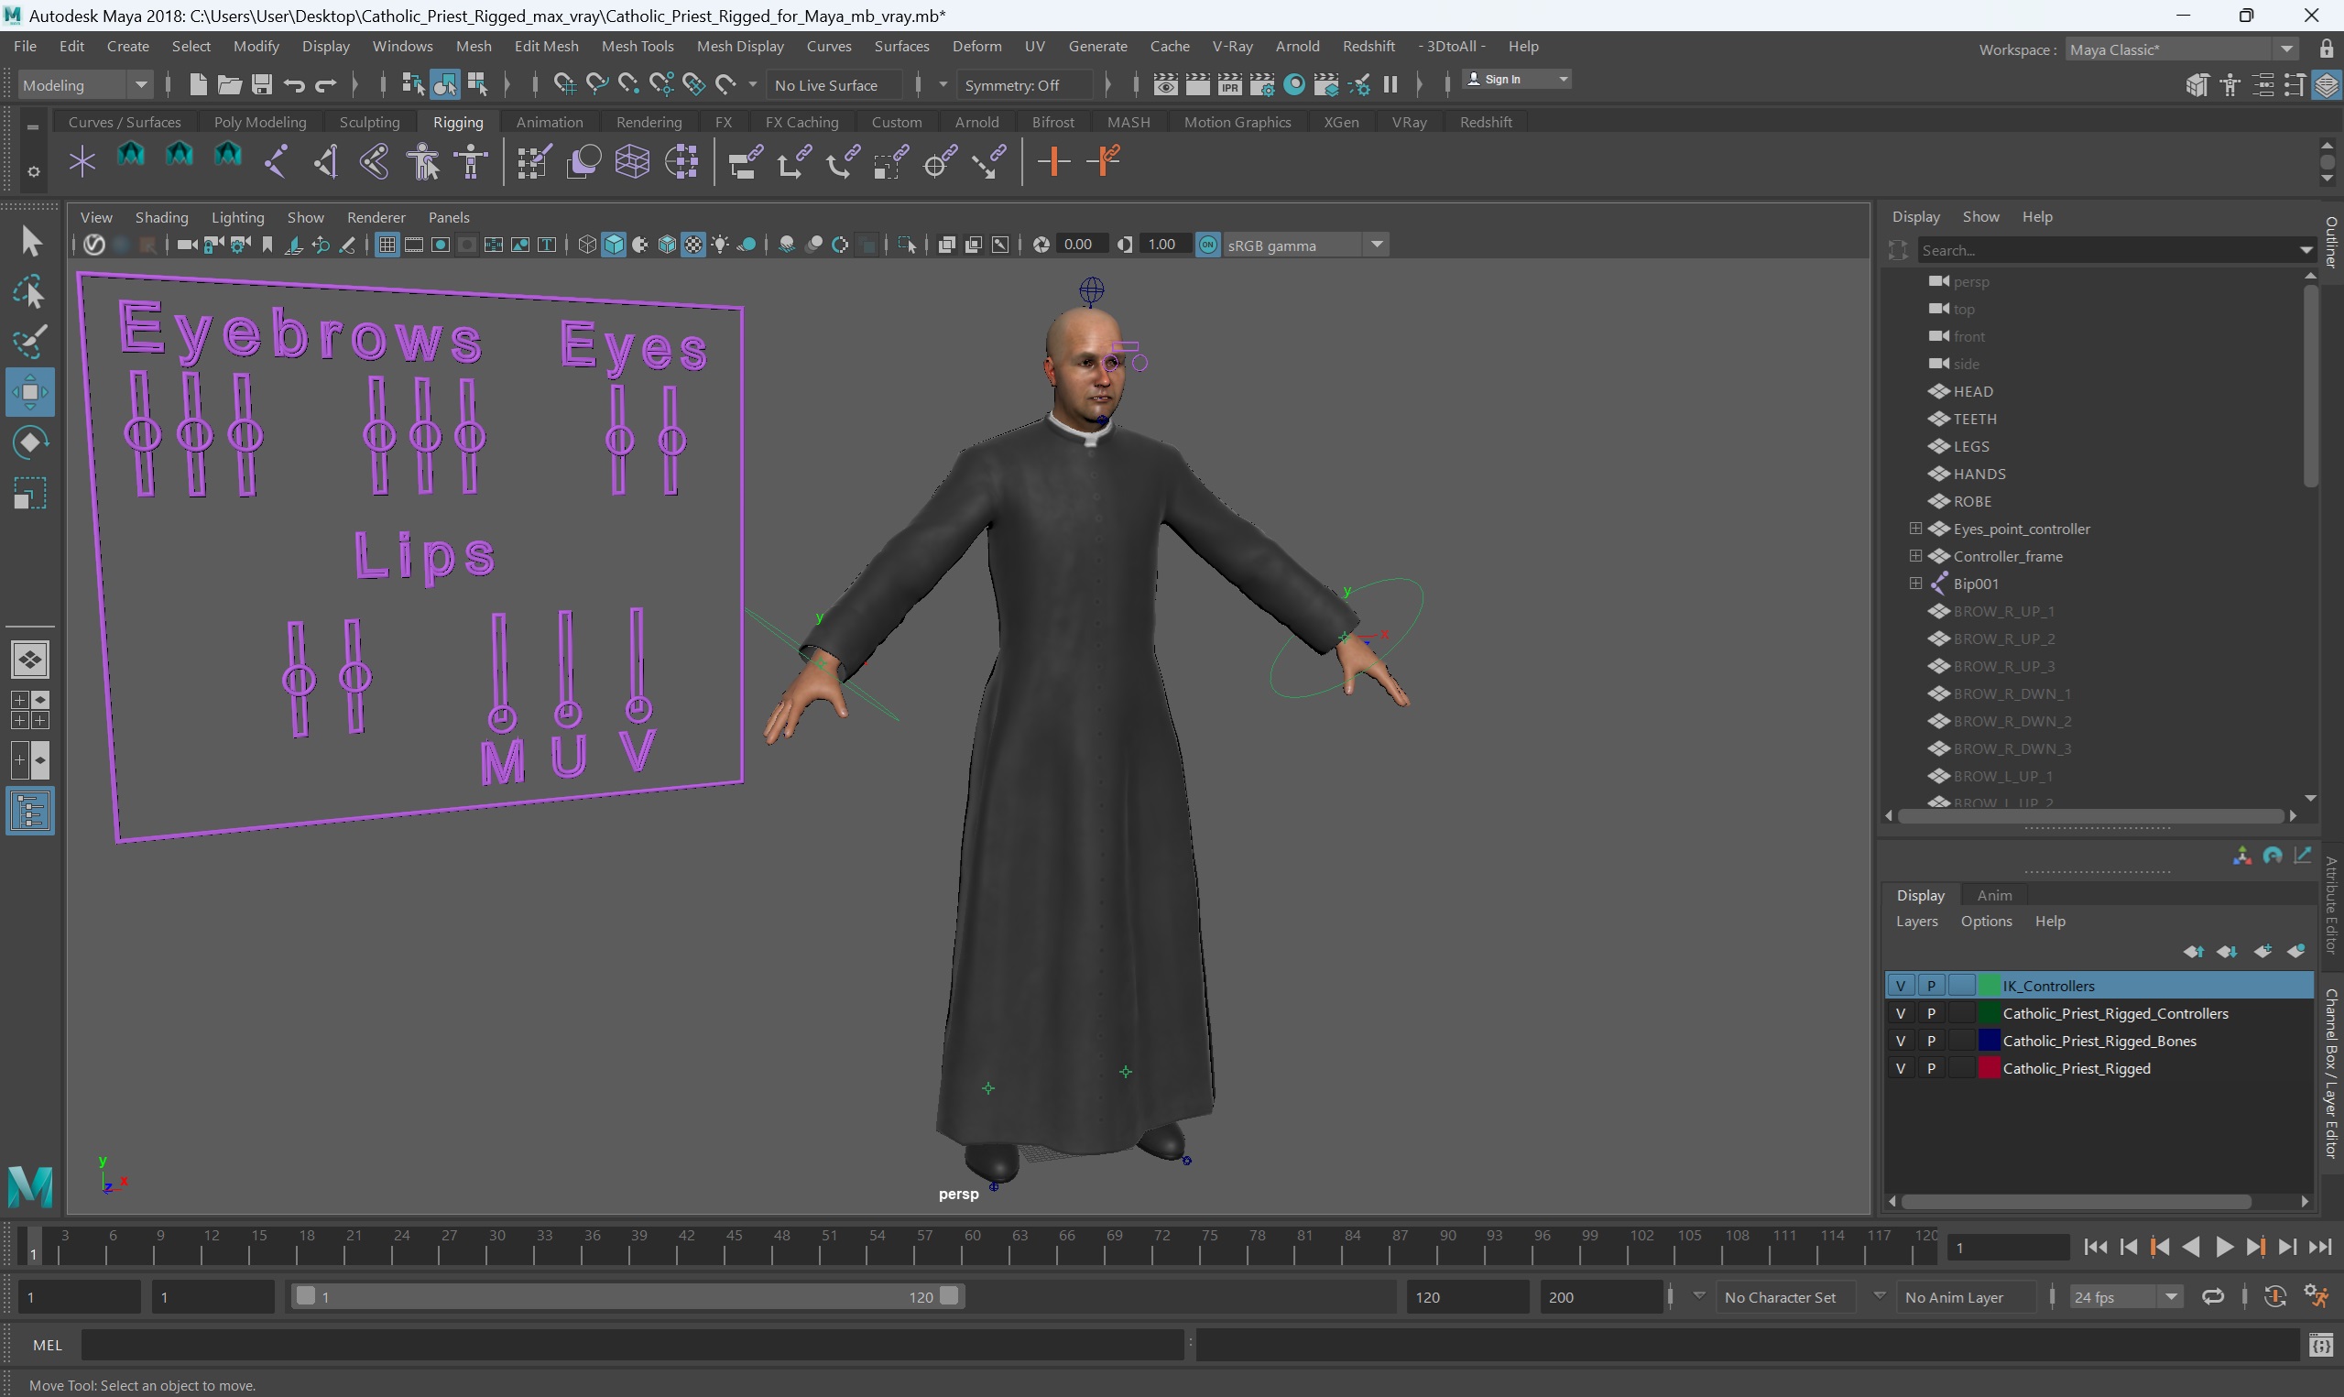Open Workspace Maya Classic dropdown
This screenshot has height=1397, width=2344.
click(x=2182, y=49)
